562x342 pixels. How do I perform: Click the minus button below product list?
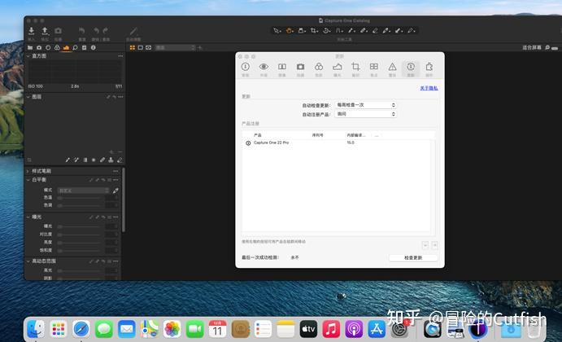pos(425,245)
